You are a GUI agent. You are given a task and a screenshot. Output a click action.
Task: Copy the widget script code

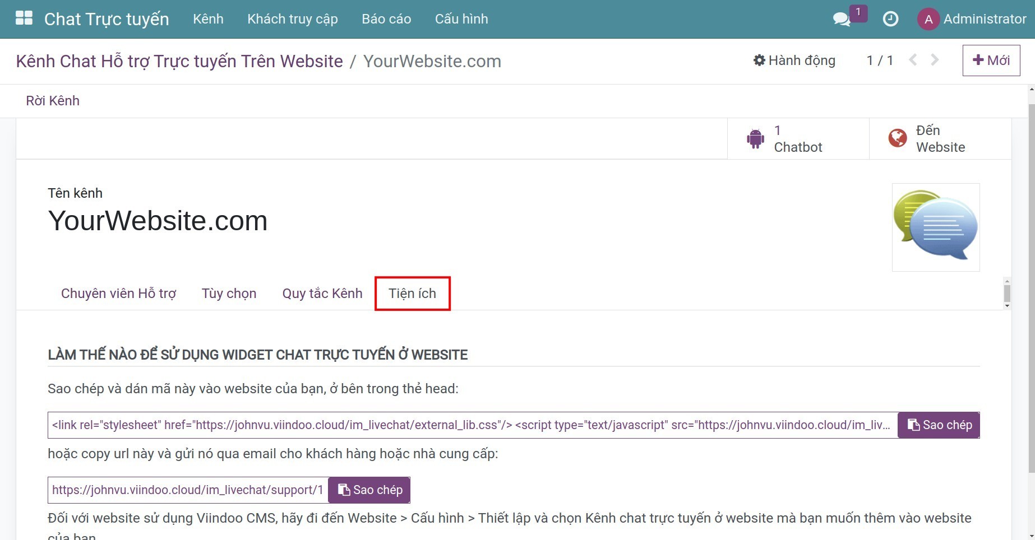click(x=939, y=425)
